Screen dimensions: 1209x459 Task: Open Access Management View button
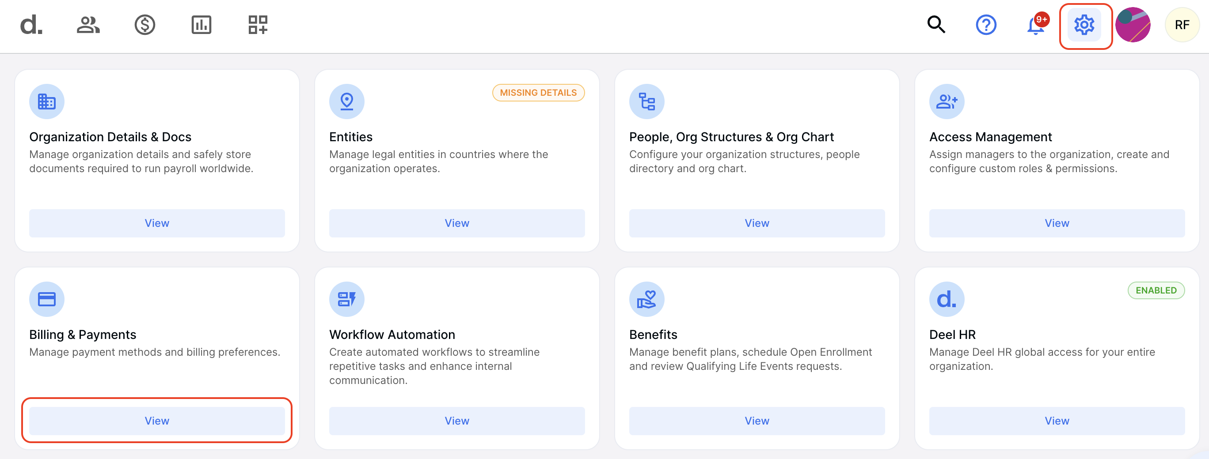pos(1057,223)
